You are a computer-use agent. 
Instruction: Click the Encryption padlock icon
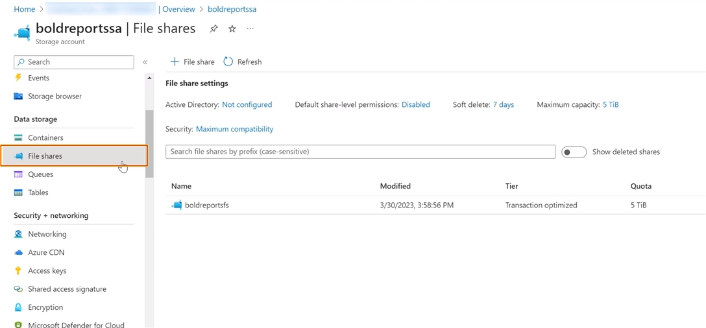[18, 307]
